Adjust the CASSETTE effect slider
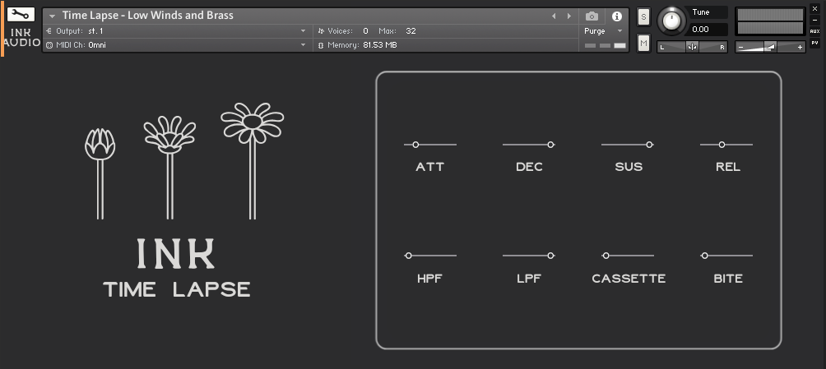This screenshot has height=369, width=826. pyautogui.click(x=606, y=256)
